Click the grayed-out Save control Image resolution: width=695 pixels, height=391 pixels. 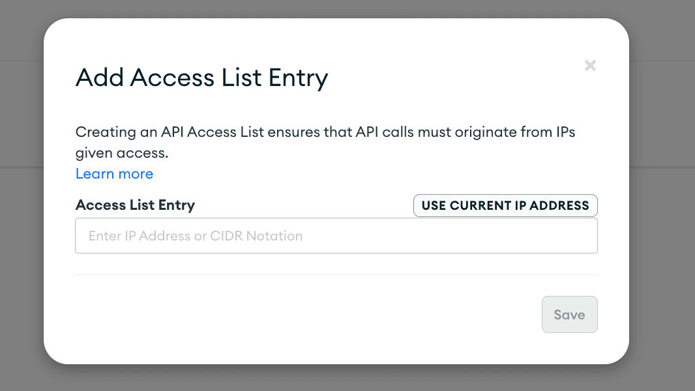(569, 314)
